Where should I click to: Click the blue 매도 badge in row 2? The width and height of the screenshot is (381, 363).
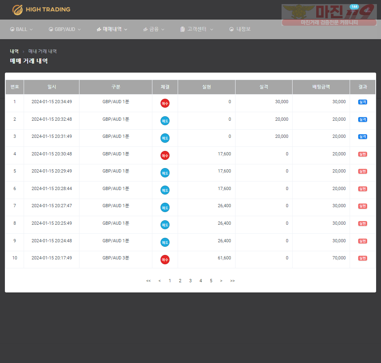(165, 121)
